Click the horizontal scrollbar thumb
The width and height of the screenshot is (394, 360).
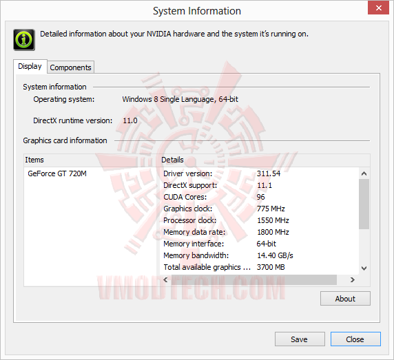253,279
